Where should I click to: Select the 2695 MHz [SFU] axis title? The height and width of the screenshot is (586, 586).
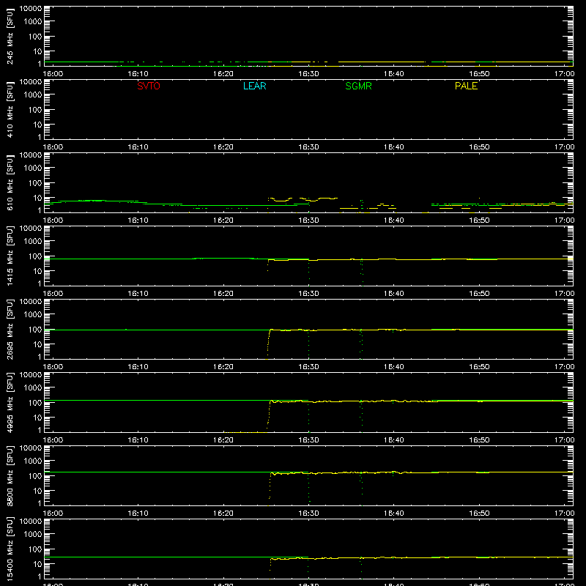[10, 329]
